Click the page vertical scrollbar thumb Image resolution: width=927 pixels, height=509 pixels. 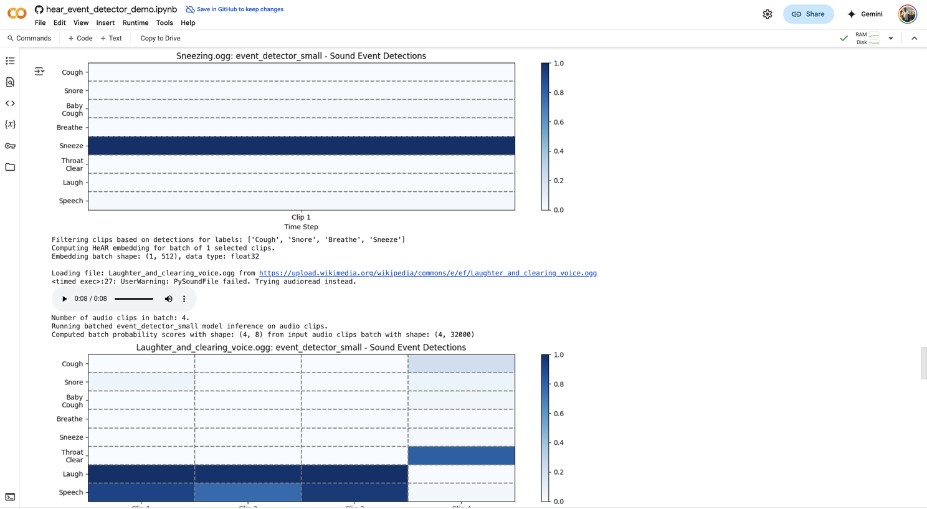pos(924,363)
